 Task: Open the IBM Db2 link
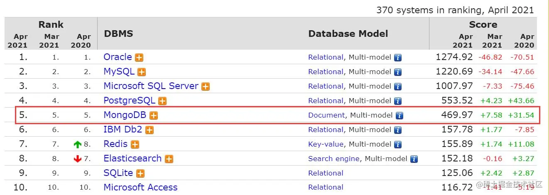[x=123, y=130]
